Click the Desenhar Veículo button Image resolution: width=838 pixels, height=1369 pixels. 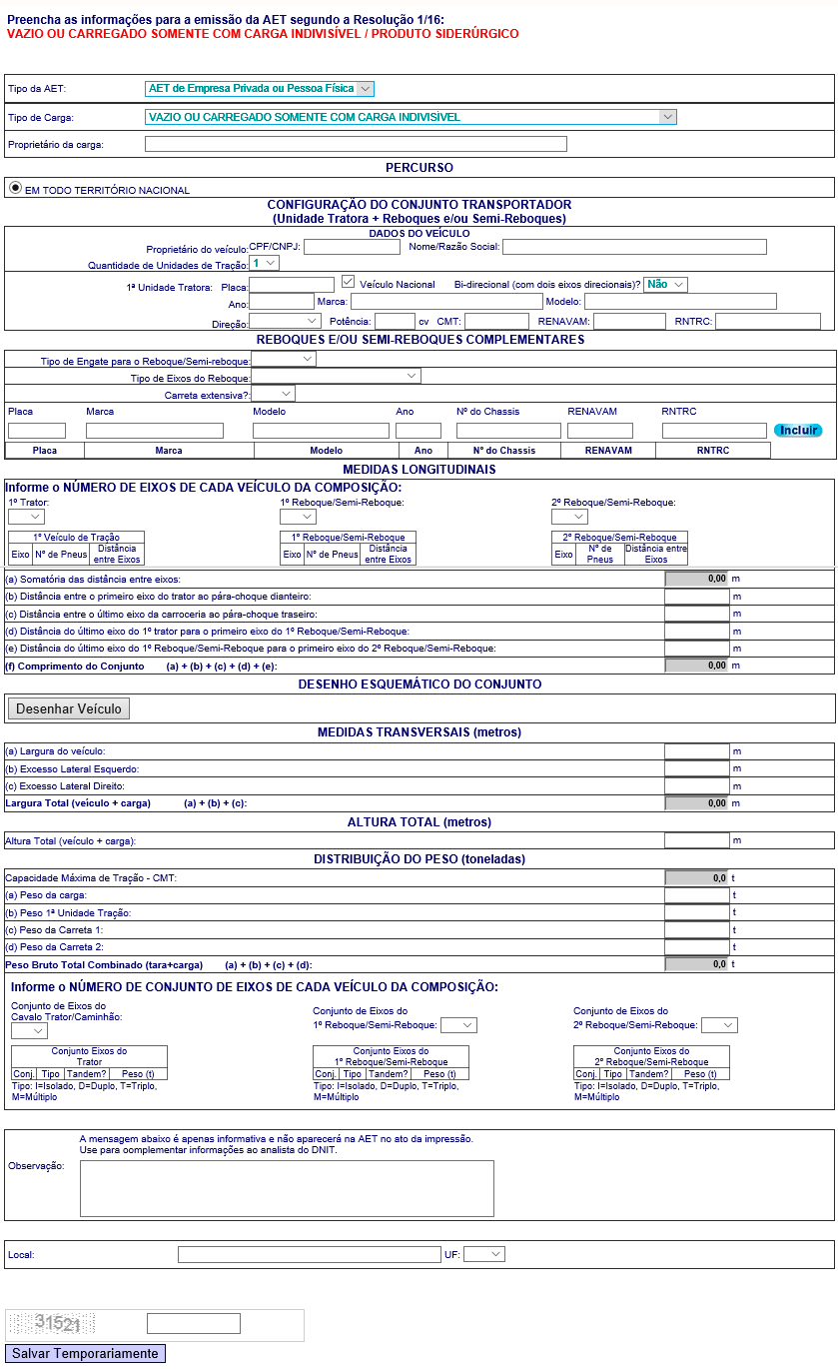69,708
